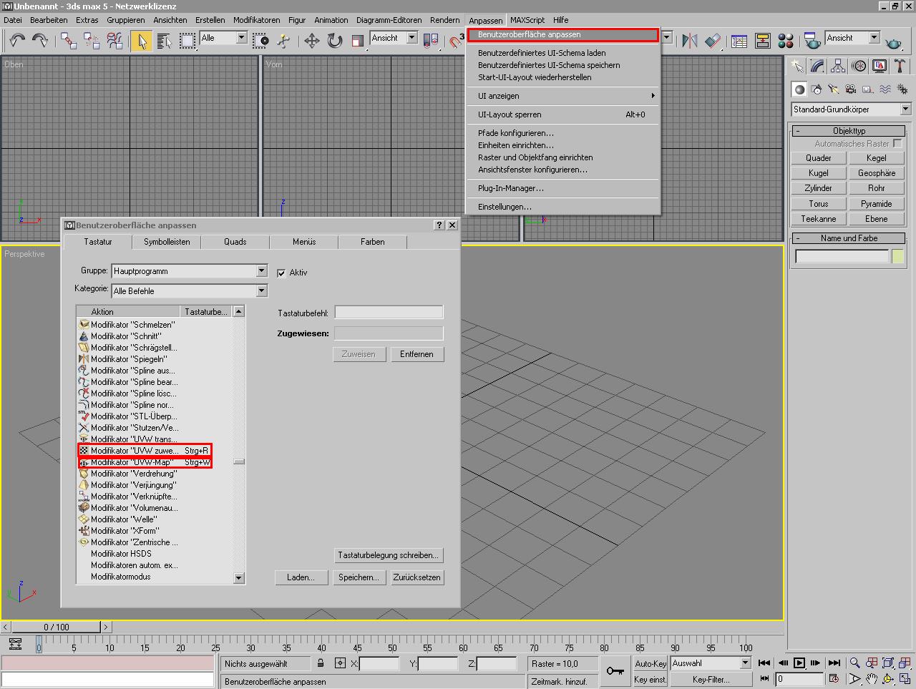Activate the Select Object arrow tool

142,41
